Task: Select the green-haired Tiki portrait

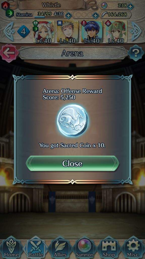Action: (116, 32)
